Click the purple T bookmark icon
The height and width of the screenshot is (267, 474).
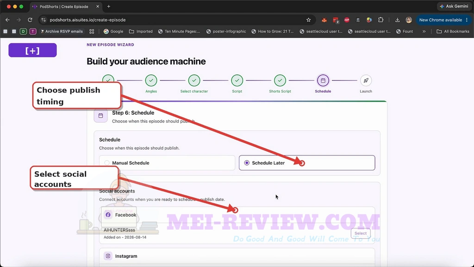[33, 31]
